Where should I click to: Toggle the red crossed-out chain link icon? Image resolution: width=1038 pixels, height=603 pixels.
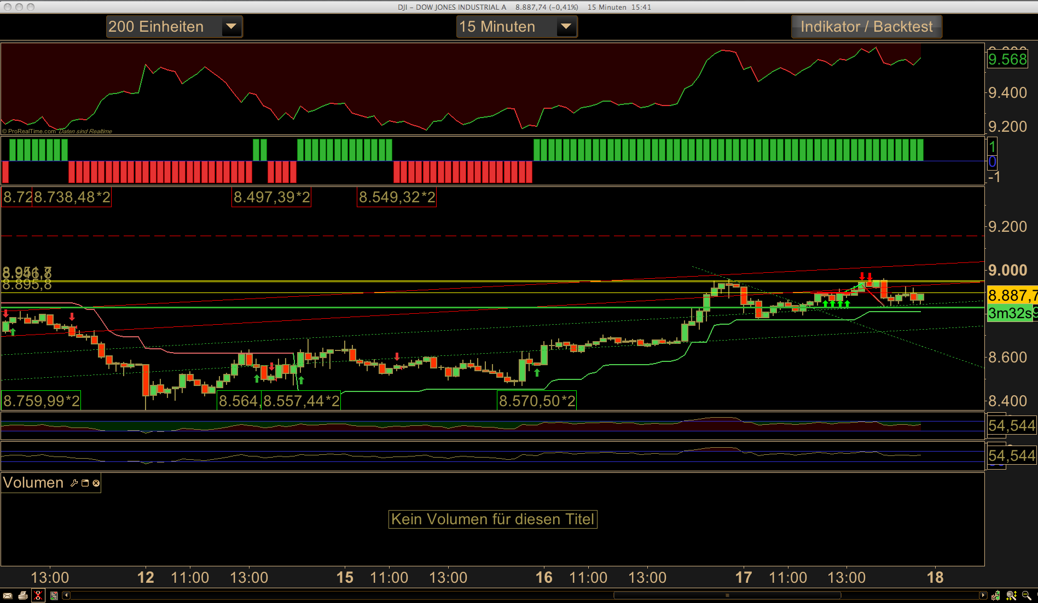pos(38,595)
